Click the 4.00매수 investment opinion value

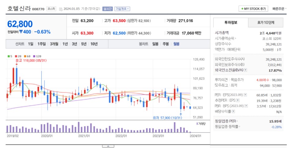coord(263,80)
